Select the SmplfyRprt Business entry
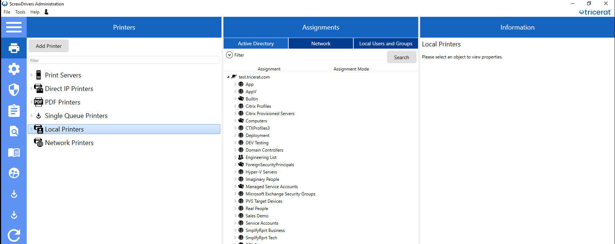 [x=265, y=230]
